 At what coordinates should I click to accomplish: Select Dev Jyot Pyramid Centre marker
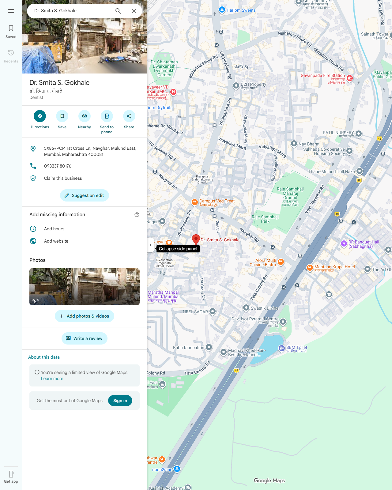tap(283, 322)
